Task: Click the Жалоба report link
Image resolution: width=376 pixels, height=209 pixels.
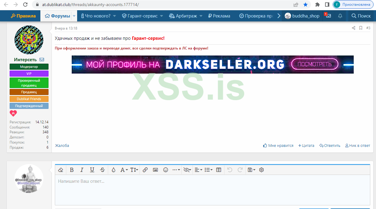Action: pyautogui.click(x=62, y=145)
